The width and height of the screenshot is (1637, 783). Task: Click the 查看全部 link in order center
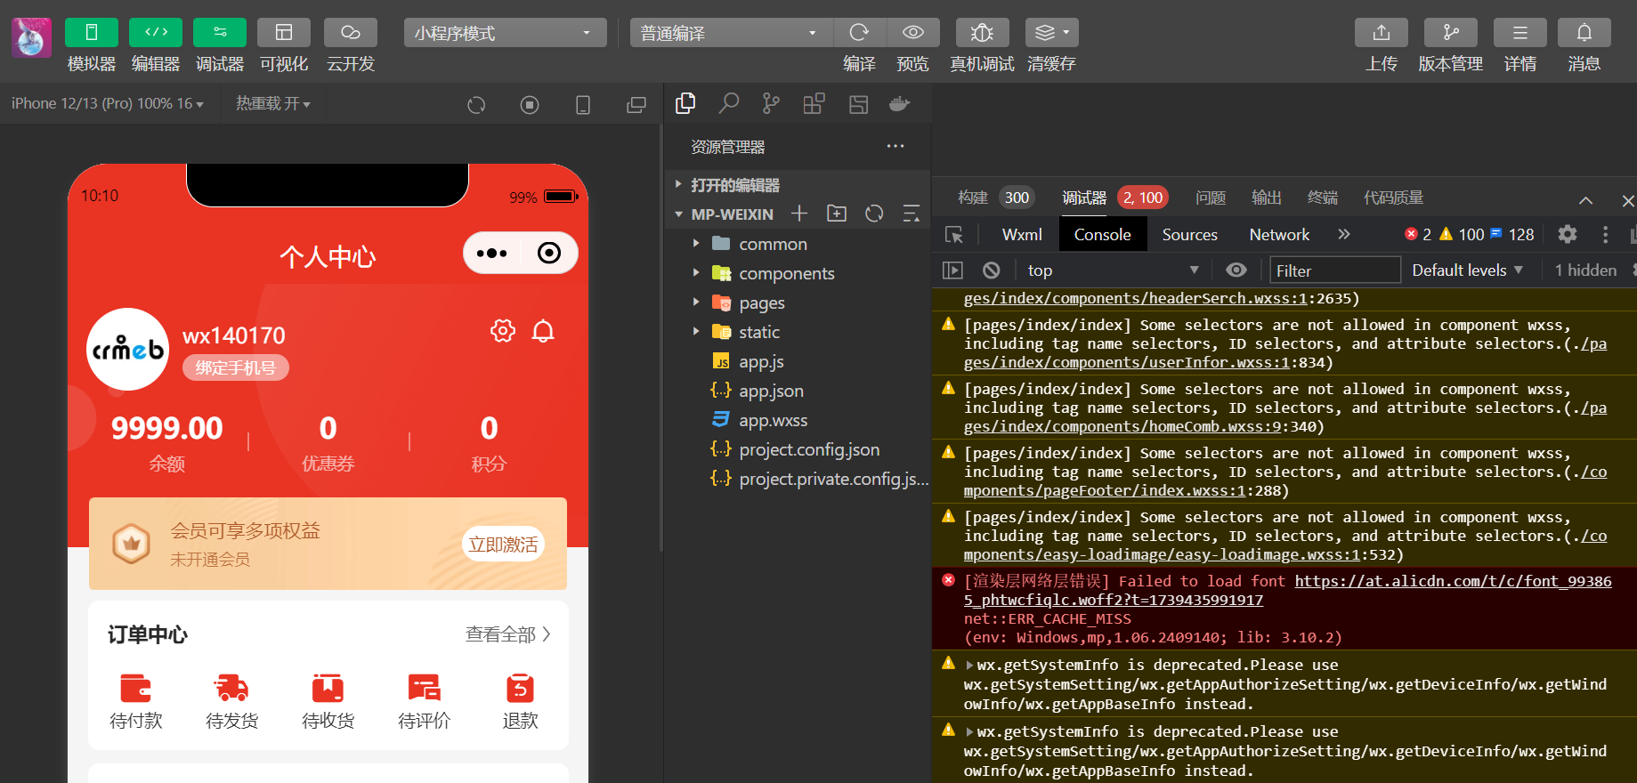tap(507, 634)
